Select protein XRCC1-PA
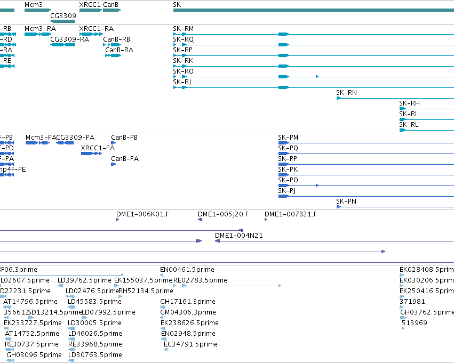 tap(92, 154)
